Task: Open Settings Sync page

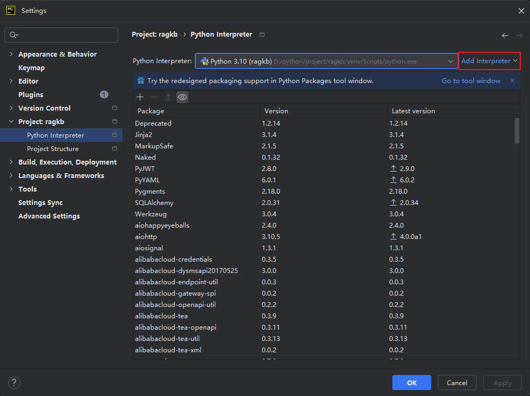Action: (x=40, y=203)
